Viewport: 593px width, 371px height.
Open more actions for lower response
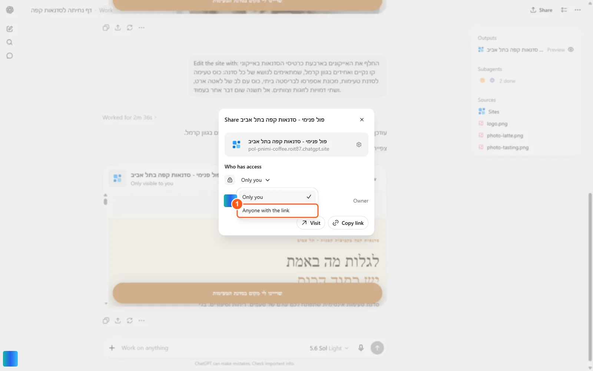[142, 321]
